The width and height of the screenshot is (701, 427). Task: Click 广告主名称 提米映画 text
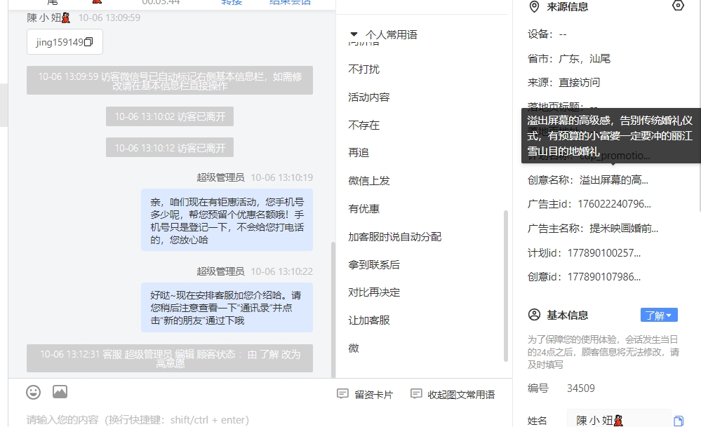(x=624, y=229)
